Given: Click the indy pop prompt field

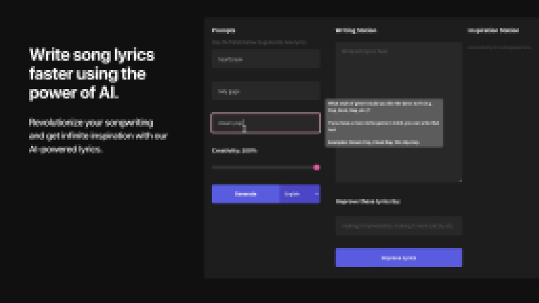Looking at the screenshot, I should coord(266,91).
